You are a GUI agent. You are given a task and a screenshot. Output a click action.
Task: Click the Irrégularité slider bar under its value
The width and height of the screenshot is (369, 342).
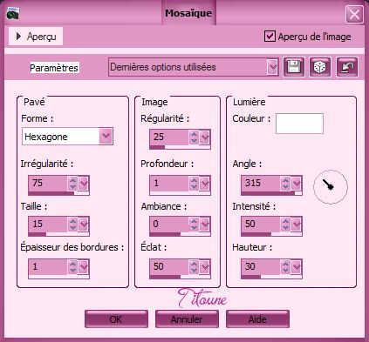point(58,193)
